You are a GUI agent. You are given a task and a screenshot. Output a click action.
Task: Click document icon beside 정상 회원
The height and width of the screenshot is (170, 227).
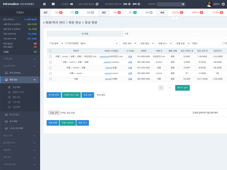(x=9, y=87)
